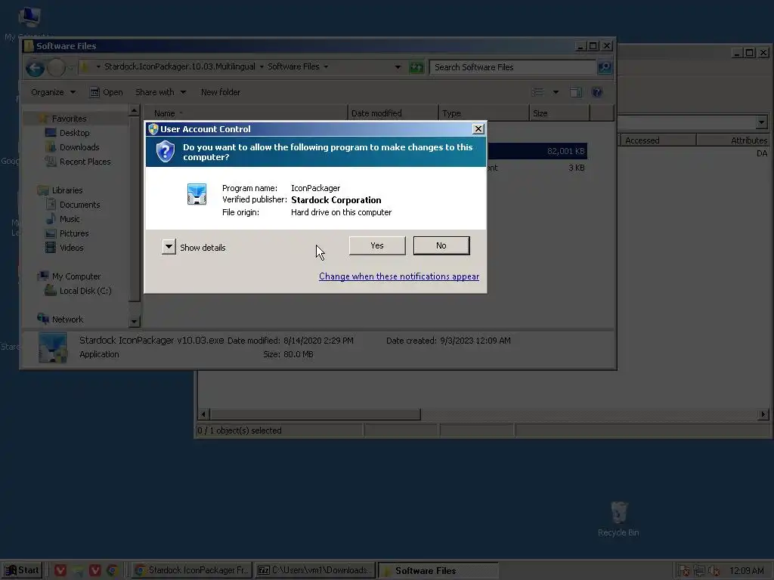
Task: Sort by the Date modified column header
Action: 393,113
